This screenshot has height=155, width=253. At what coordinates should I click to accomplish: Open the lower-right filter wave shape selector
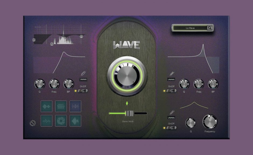click(x=171, y=118)
